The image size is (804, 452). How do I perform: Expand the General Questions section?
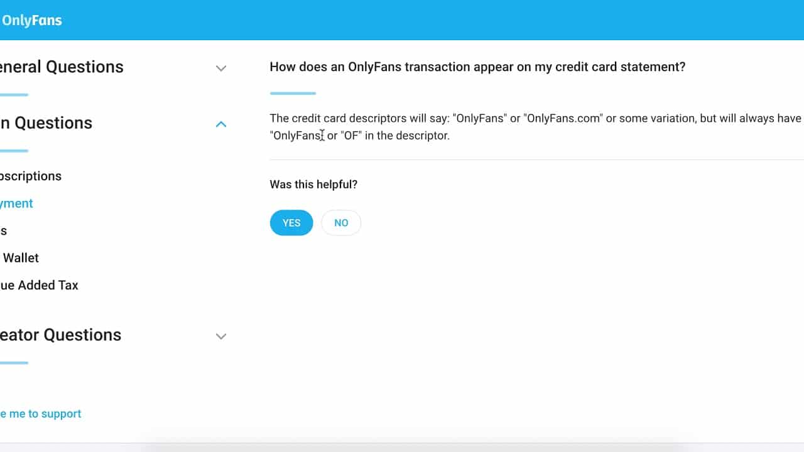220,68
